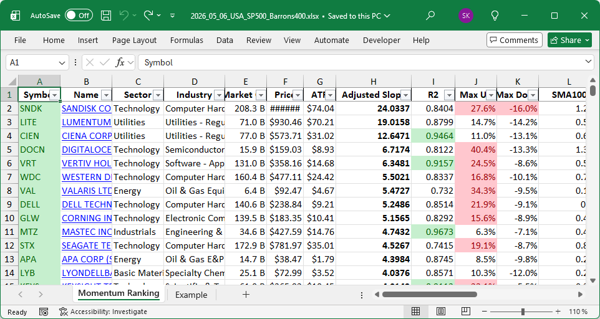The width and height of the screenshot is (600, 319).
Task: Expand the Name Box dropdown
Action: pos(62,63)
